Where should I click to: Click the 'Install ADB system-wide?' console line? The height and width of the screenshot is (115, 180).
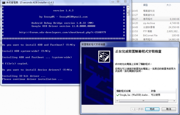point(26,51)
